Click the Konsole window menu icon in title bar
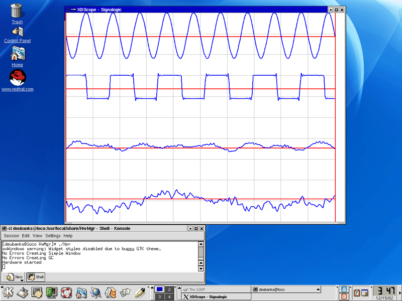402x301 pixels. coord(4,228)
